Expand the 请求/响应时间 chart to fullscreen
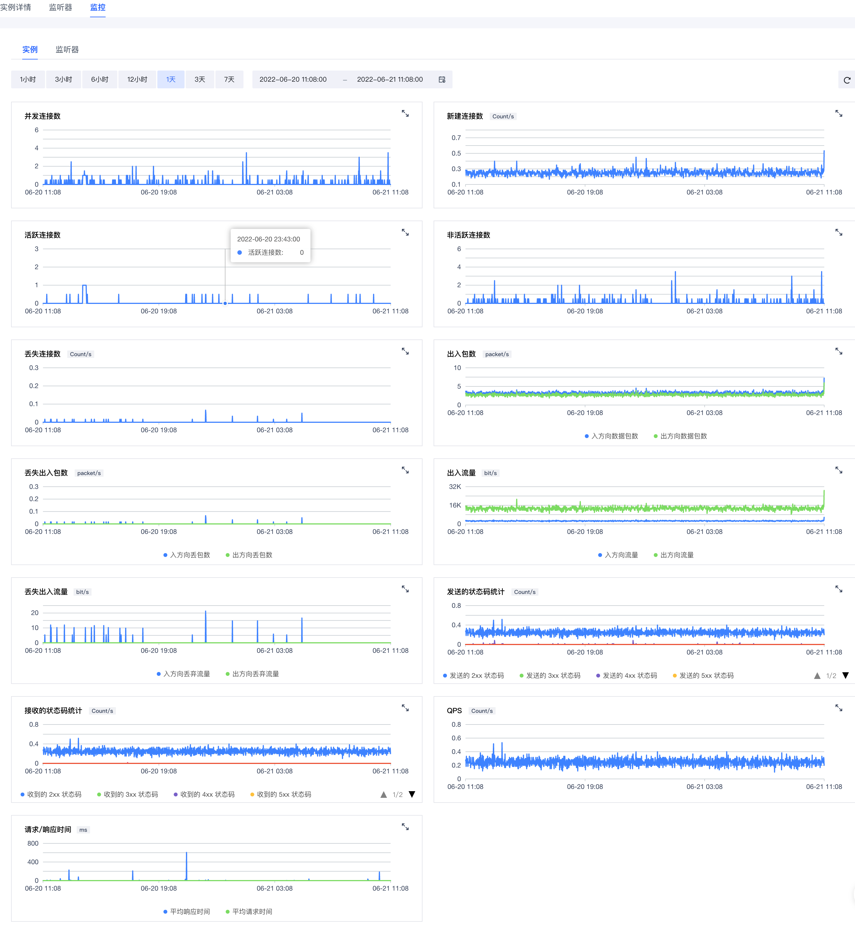The width and height of the screenshot is (855, 927). coord(405,827)
